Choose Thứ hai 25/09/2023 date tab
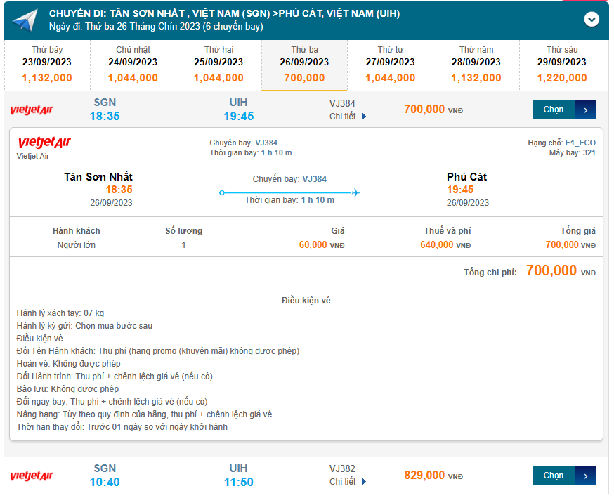 point(218,65)
